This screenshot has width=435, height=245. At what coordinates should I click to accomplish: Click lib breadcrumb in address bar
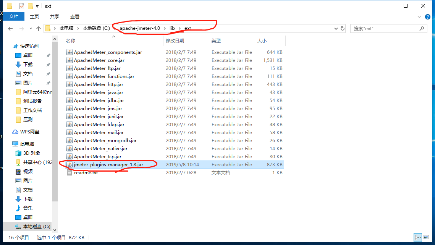(x=172, y=28)
